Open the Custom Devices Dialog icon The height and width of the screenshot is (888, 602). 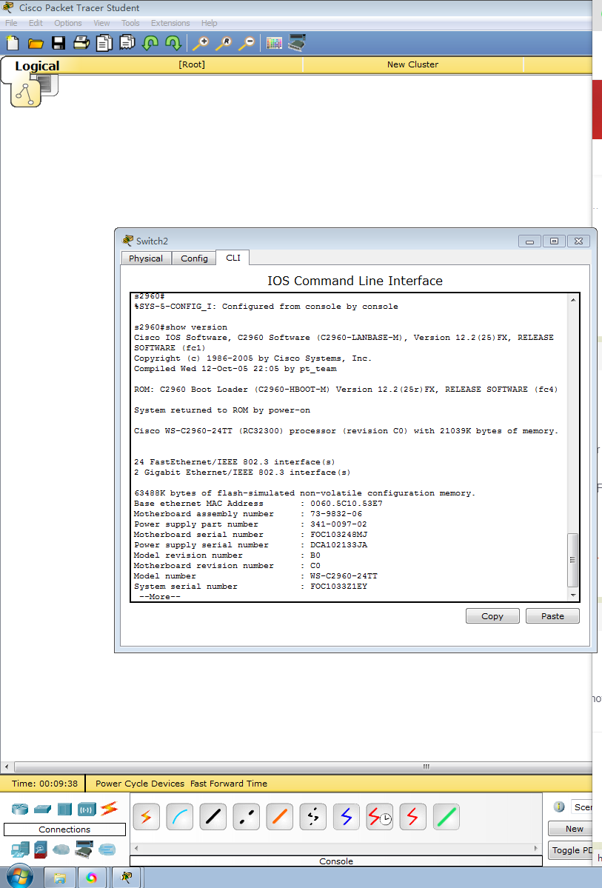point(297,43)
